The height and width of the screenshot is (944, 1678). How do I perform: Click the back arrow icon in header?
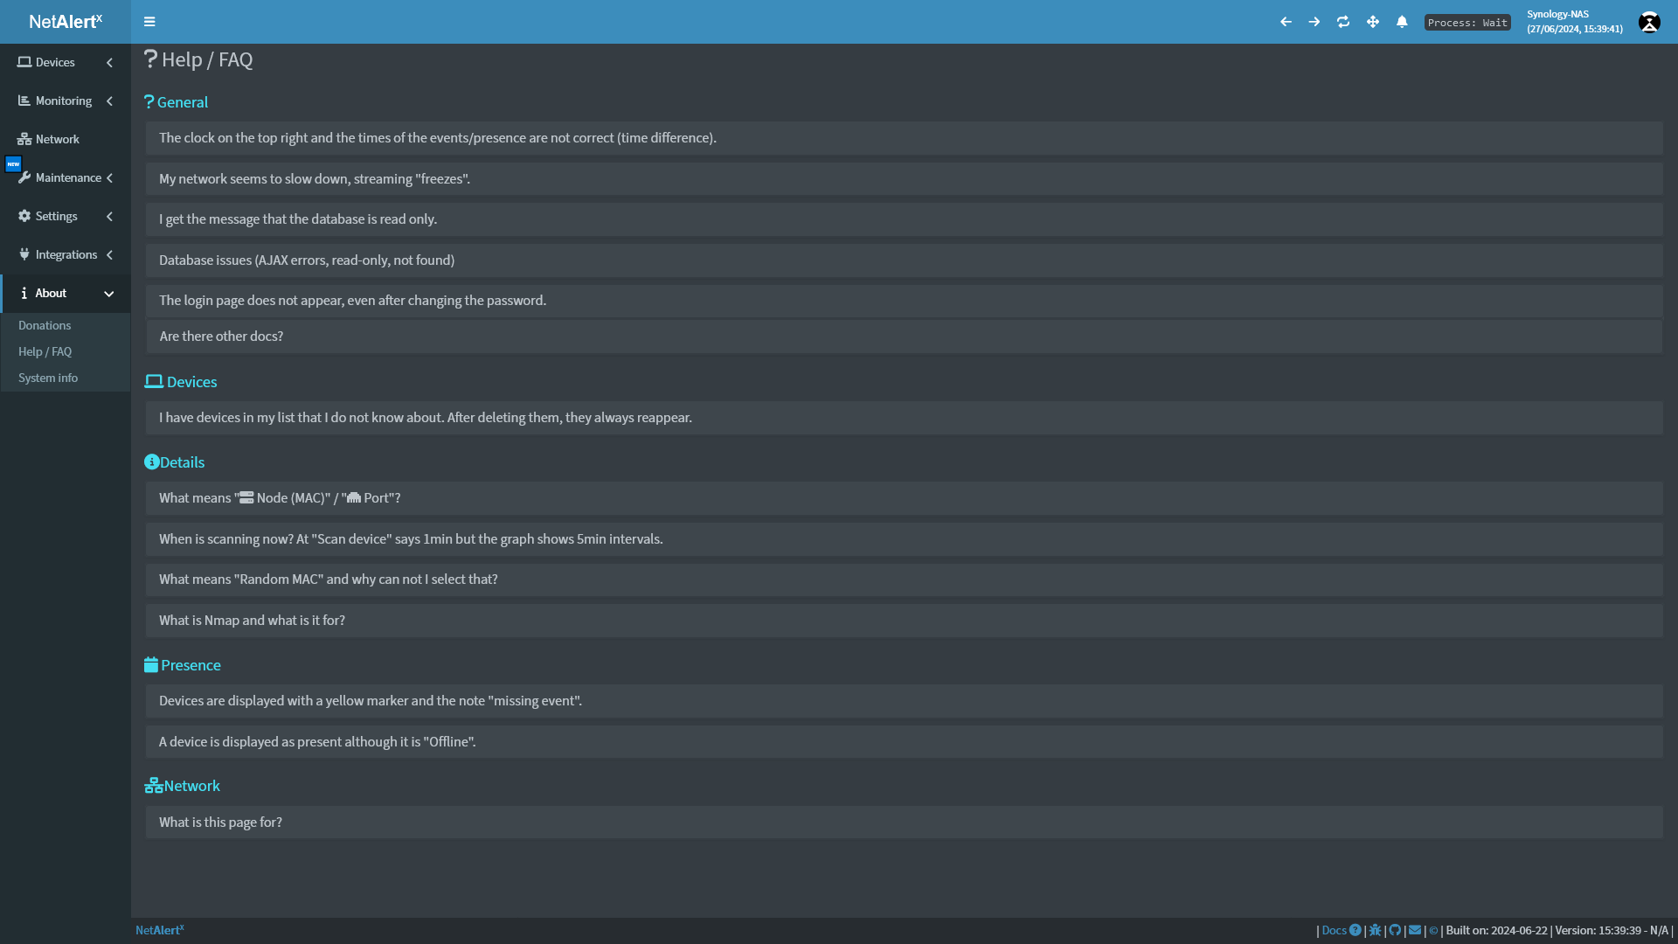[x=1286, y=22]
